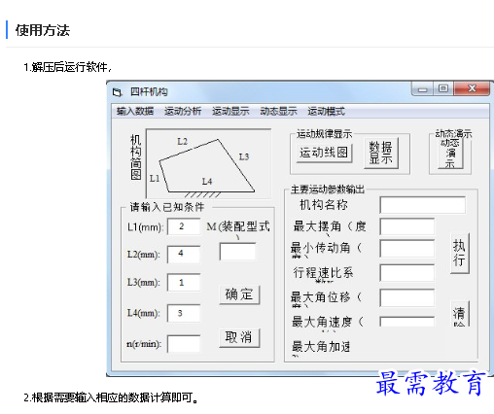This screenshot has width=494, height=414.
Task: Select the 最大摆角 output field
Action: point(407,226)
